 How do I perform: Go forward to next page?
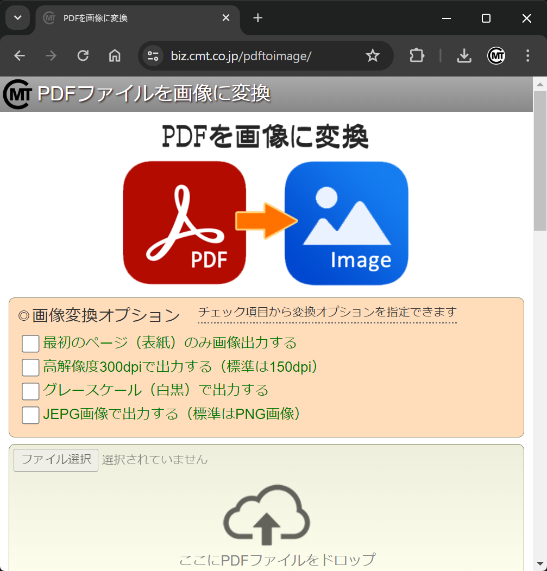click(x=51, y=56)
